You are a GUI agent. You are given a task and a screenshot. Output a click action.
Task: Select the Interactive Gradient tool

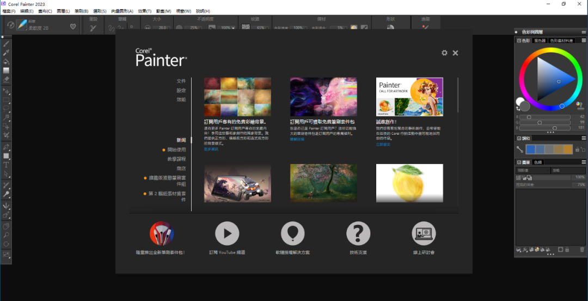(6, 71)
